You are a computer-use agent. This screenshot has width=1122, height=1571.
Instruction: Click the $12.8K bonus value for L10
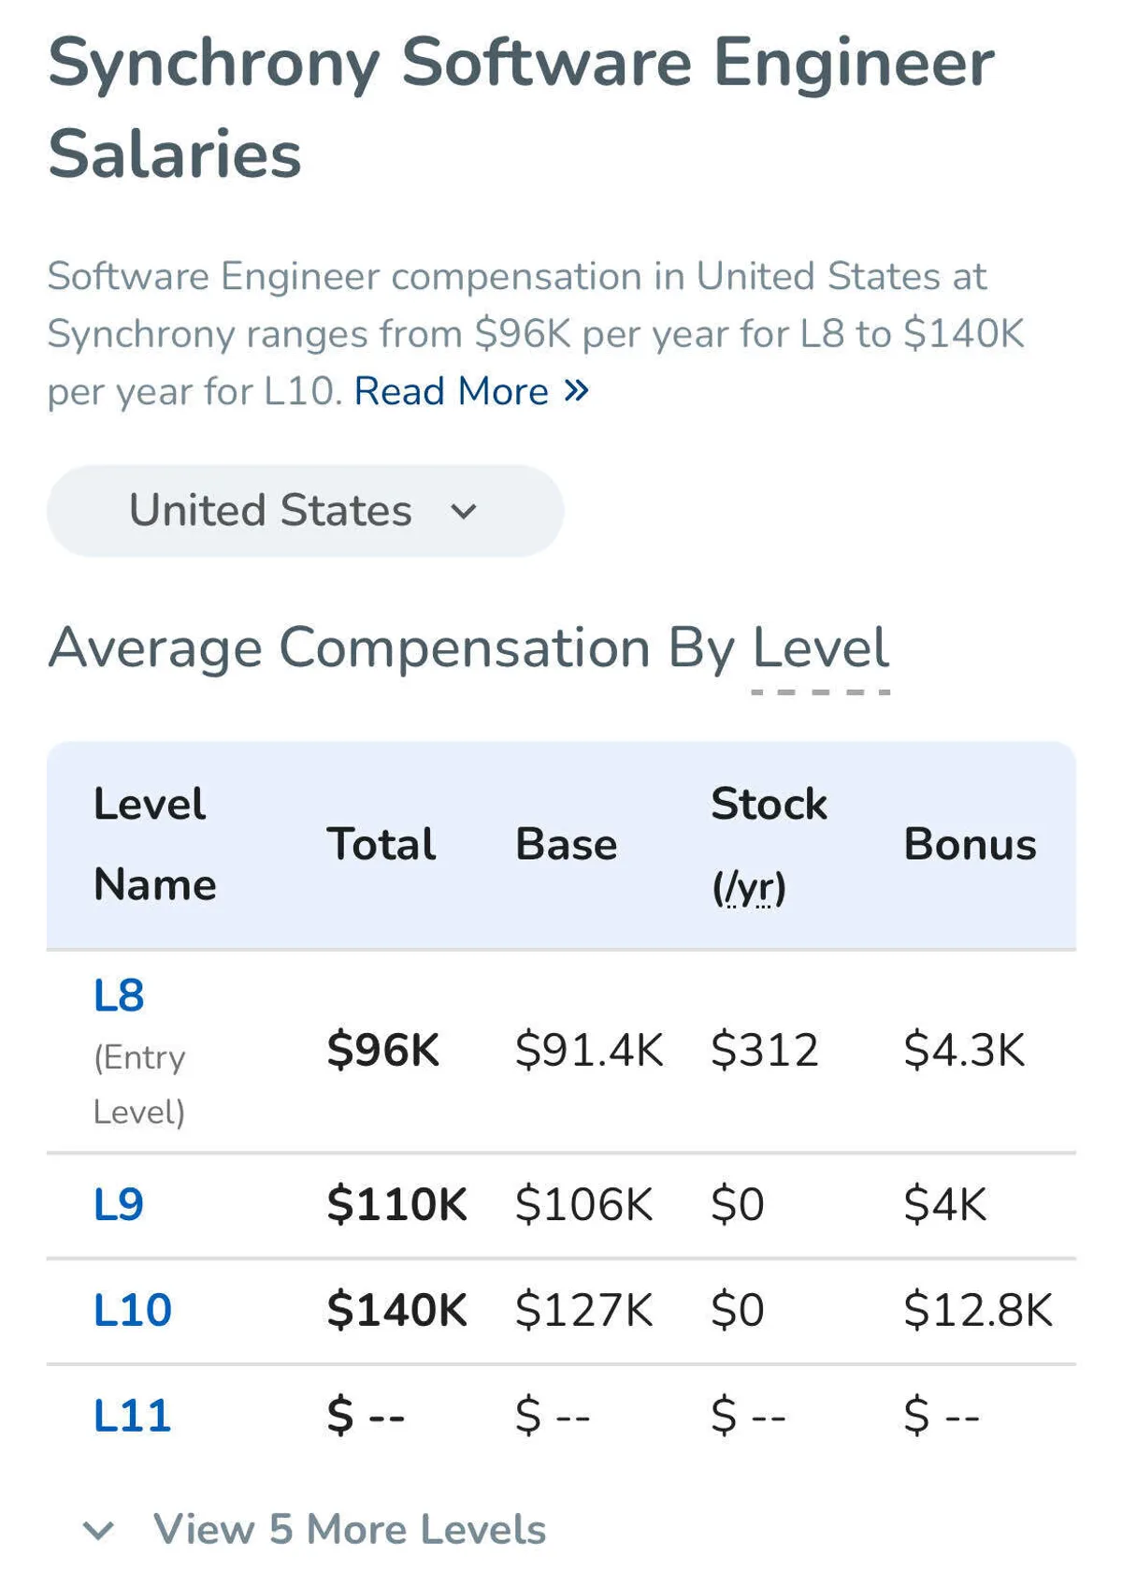977,1310
